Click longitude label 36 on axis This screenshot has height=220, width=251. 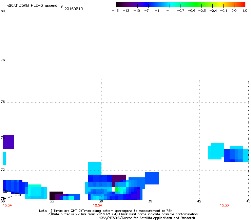(x=101, y=201)
